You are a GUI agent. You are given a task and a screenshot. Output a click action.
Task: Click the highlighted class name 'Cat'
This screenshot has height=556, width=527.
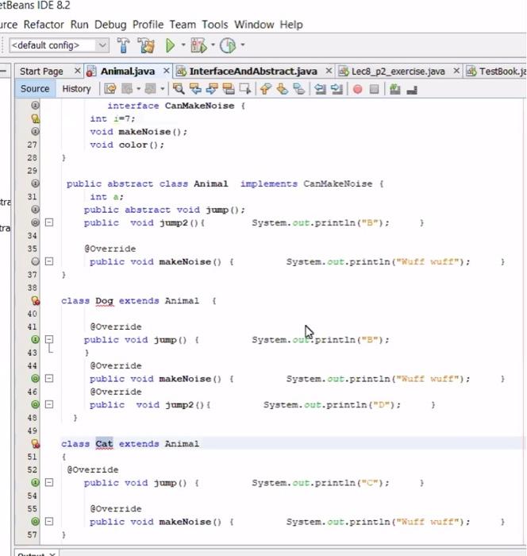104,444
